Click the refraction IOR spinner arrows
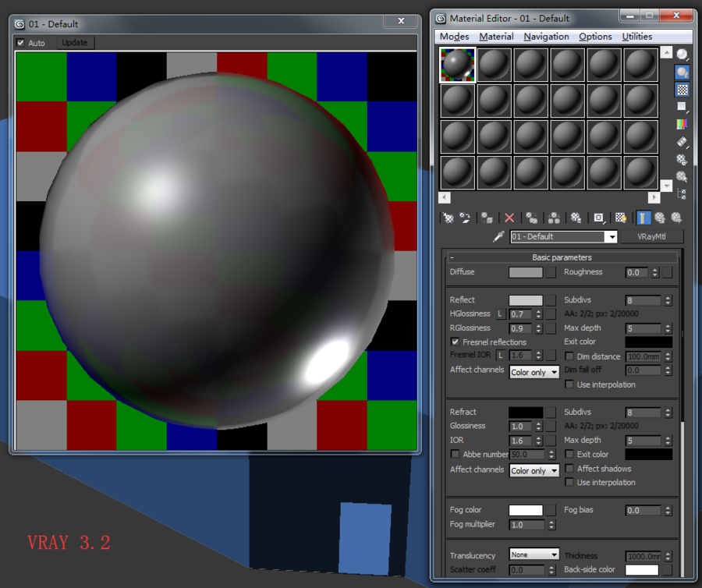 pyautogui.click(x=538, y=441)
